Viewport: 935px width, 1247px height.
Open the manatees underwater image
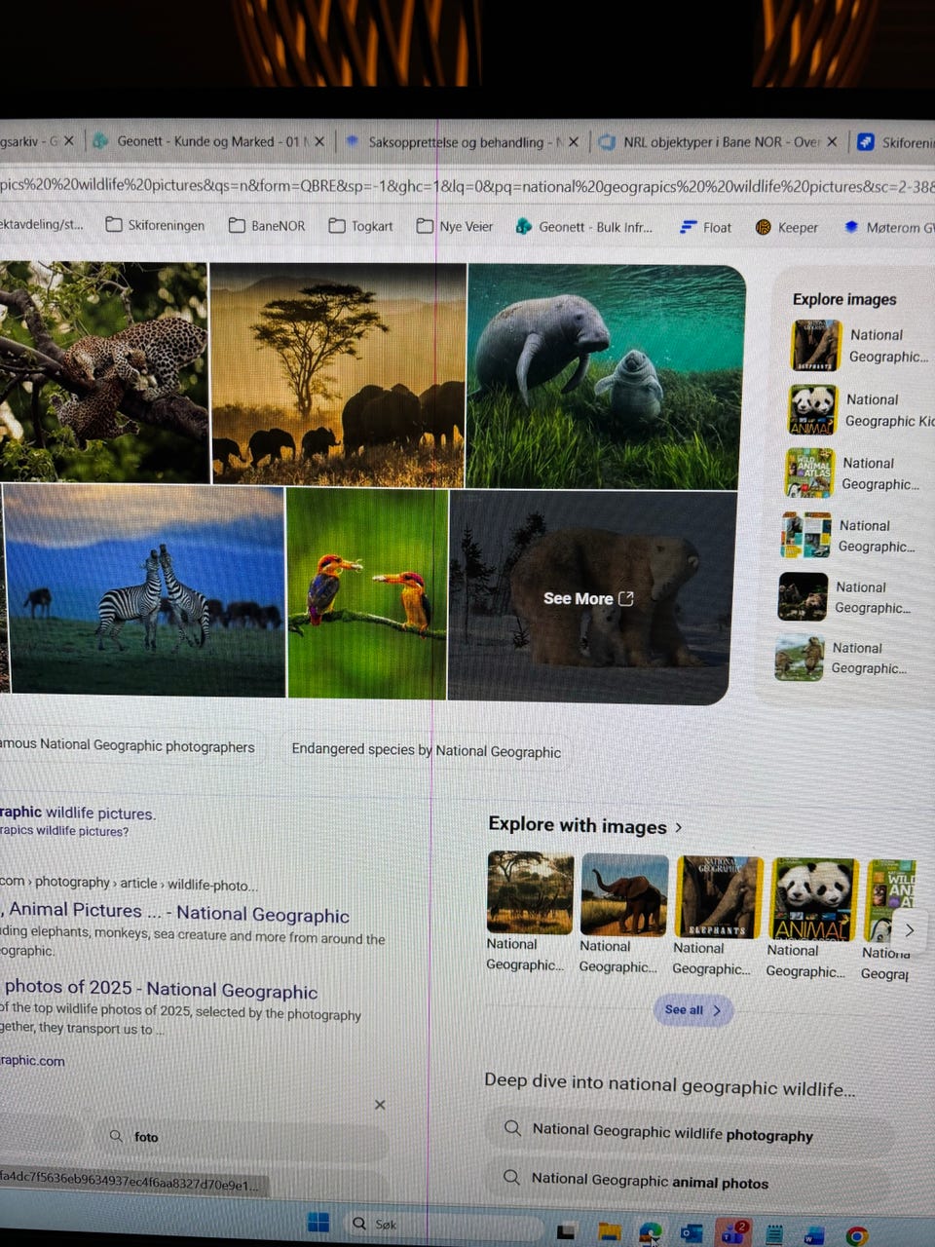click(x=605, y=376)
